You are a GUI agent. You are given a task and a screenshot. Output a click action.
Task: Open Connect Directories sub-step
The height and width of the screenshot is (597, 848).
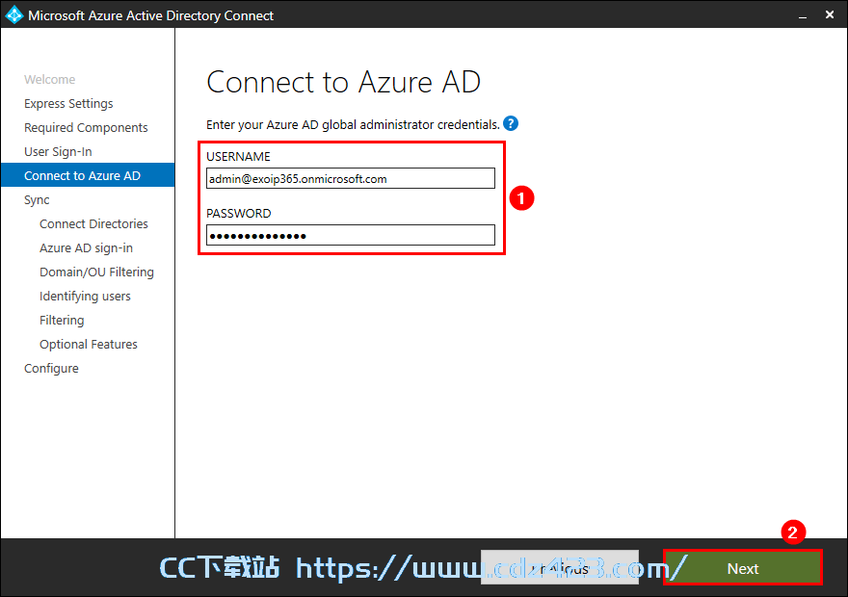coord(93,223)
